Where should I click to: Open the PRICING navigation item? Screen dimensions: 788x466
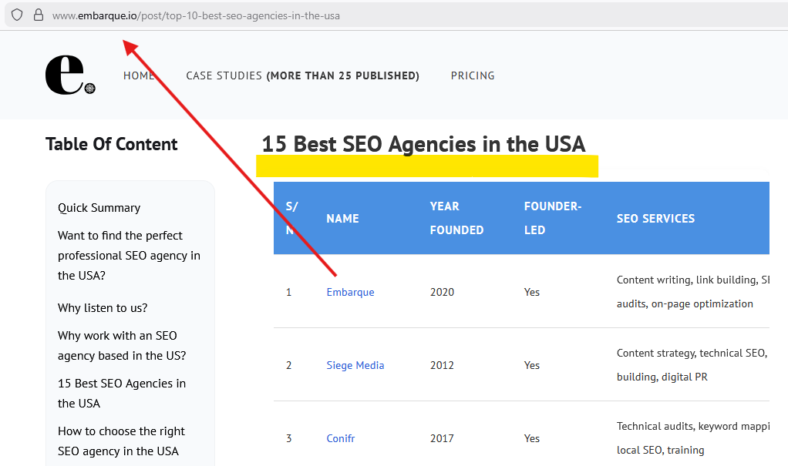click(473, 75)
